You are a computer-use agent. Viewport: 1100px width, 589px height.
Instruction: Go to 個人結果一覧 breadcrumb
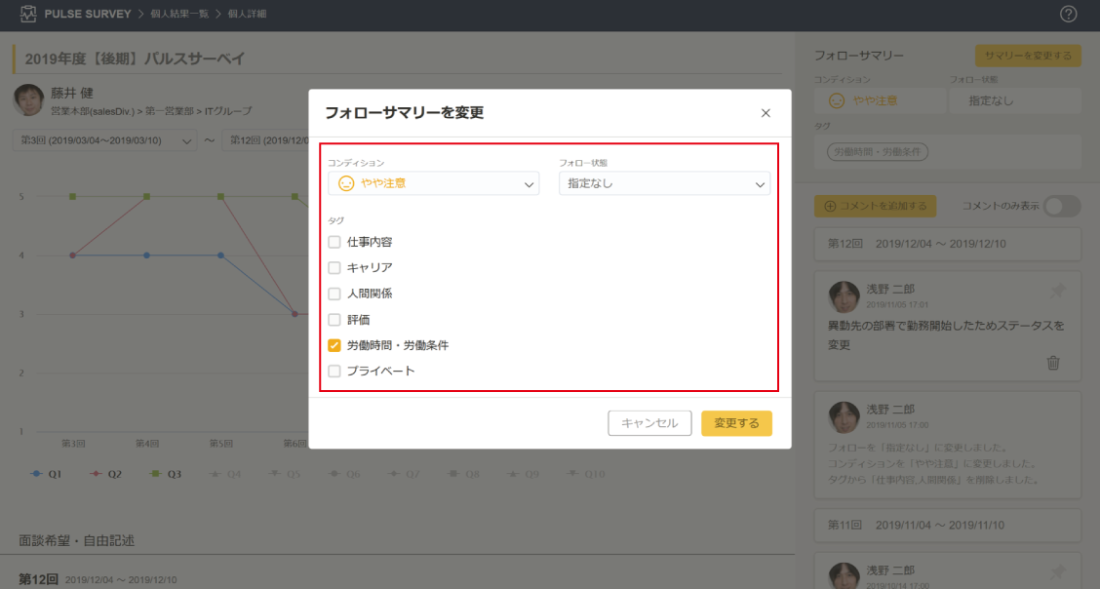[x=177, y=14]
